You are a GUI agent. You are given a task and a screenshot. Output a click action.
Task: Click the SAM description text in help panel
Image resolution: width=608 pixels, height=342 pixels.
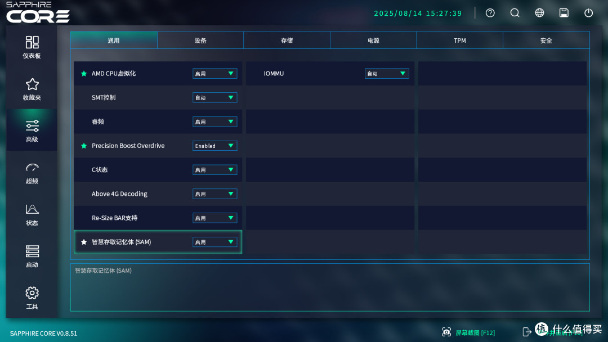[x=103, y=271]
